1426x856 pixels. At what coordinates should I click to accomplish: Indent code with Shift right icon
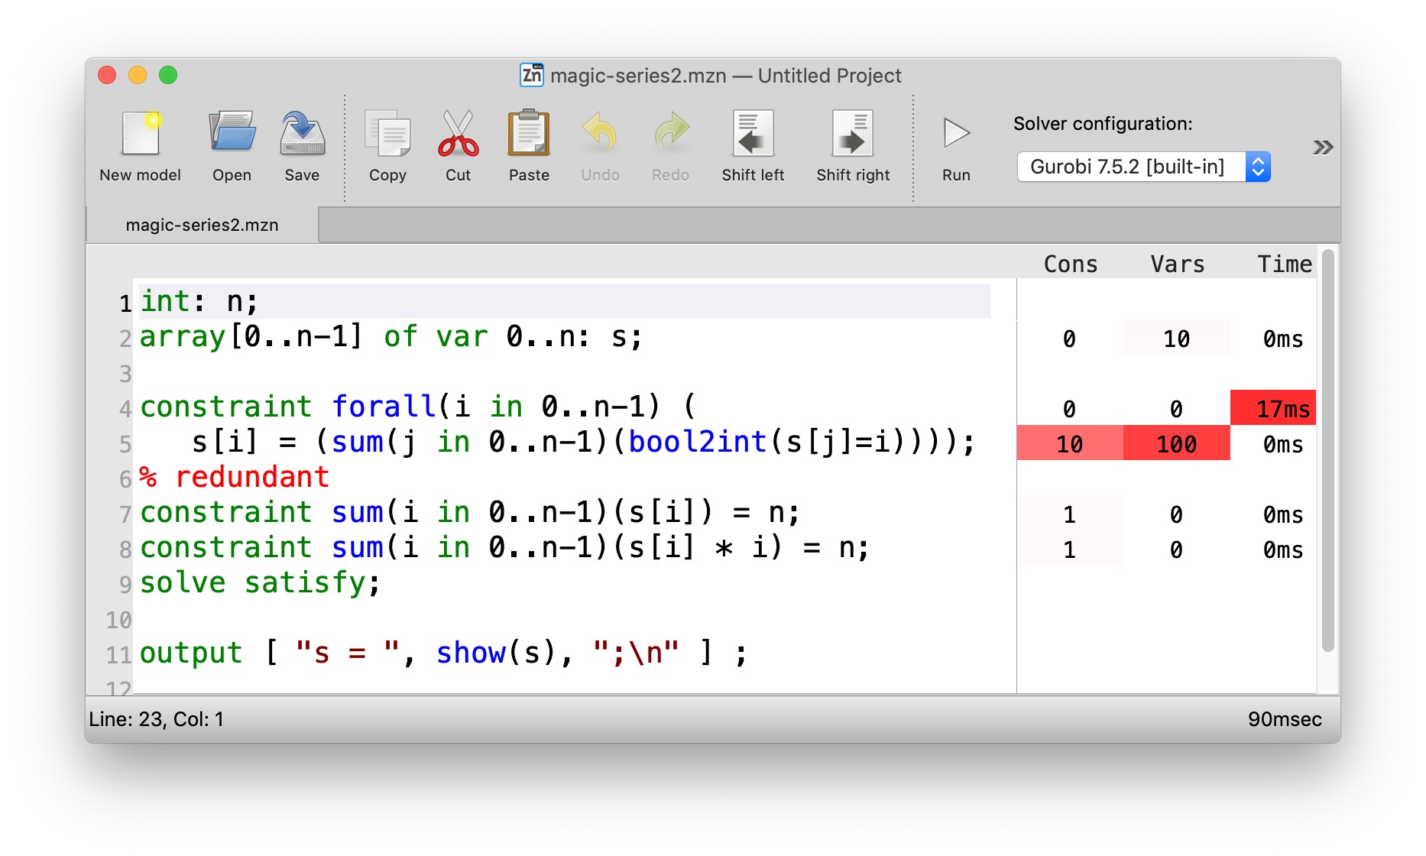(853, 135)
